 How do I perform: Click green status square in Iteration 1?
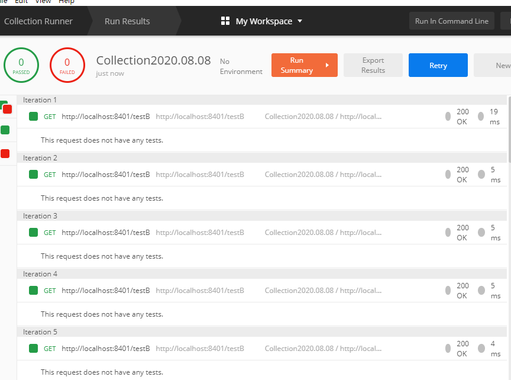tap(33, 117)
